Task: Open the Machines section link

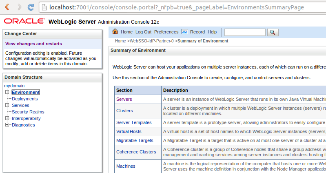Action: (x=126, y=166)
